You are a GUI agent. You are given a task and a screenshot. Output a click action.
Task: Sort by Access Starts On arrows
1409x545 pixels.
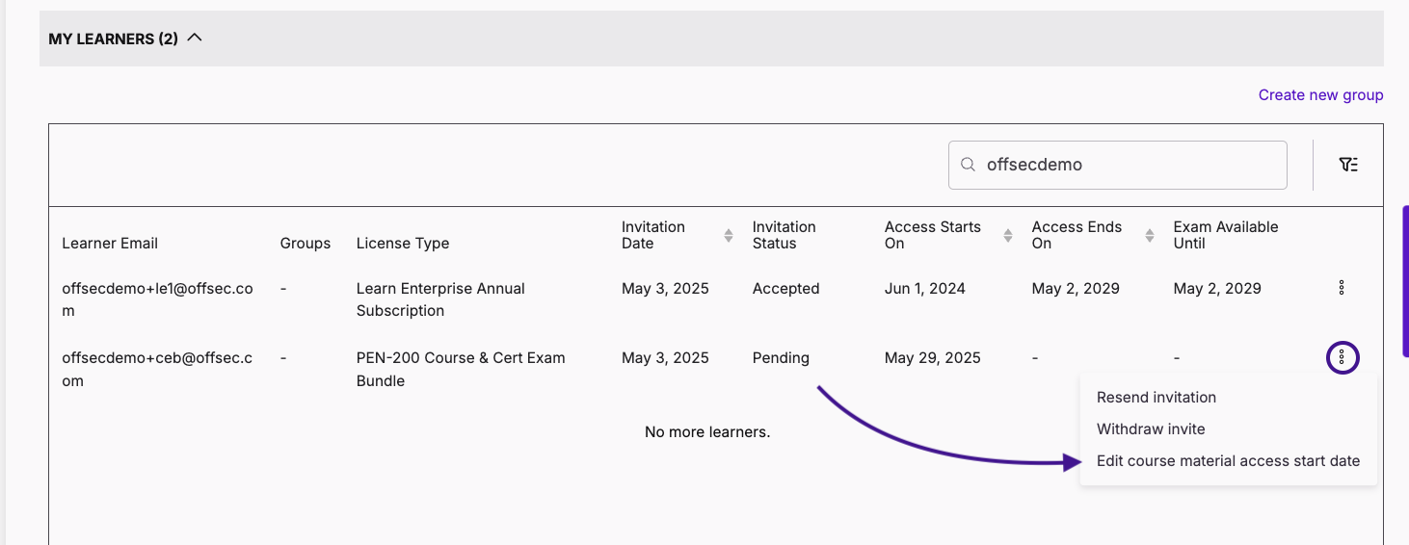click(1008, 236)
